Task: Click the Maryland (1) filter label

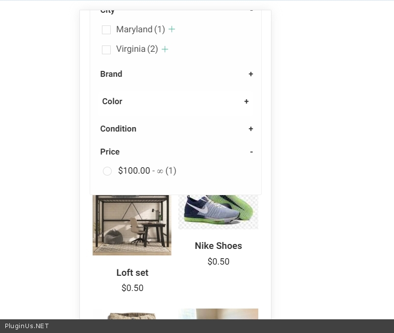Action: pos(140,29)
